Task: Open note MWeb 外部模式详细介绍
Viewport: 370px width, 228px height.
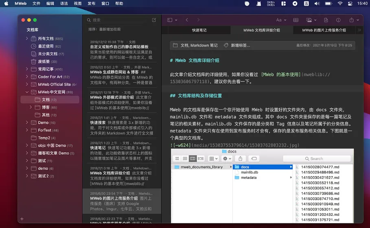Action: [x=122, y=100]
